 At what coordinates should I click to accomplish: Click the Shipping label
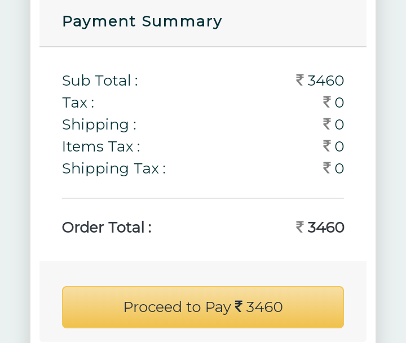[x=99, y=124]
